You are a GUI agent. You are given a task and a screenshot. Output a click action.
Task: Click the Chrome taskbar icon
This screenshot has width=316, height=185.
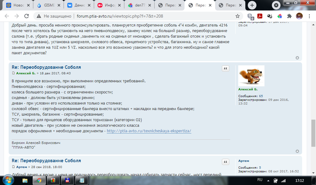coord(39,180)
